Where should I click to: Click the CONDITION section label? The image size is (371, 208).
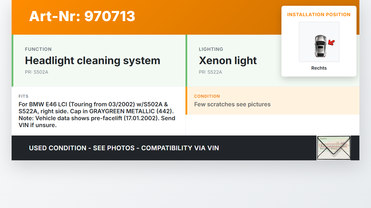[x=207, y=96]
